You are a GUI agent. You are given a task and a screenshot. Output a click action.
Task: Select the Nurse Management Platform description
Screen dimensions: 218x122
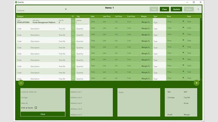(44, 22)
